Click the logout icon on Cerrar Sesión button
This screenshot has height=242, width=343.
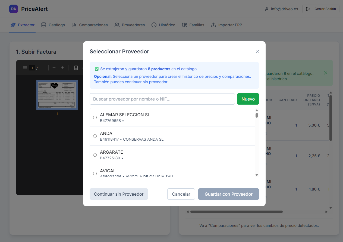click(x=308, y=9)
